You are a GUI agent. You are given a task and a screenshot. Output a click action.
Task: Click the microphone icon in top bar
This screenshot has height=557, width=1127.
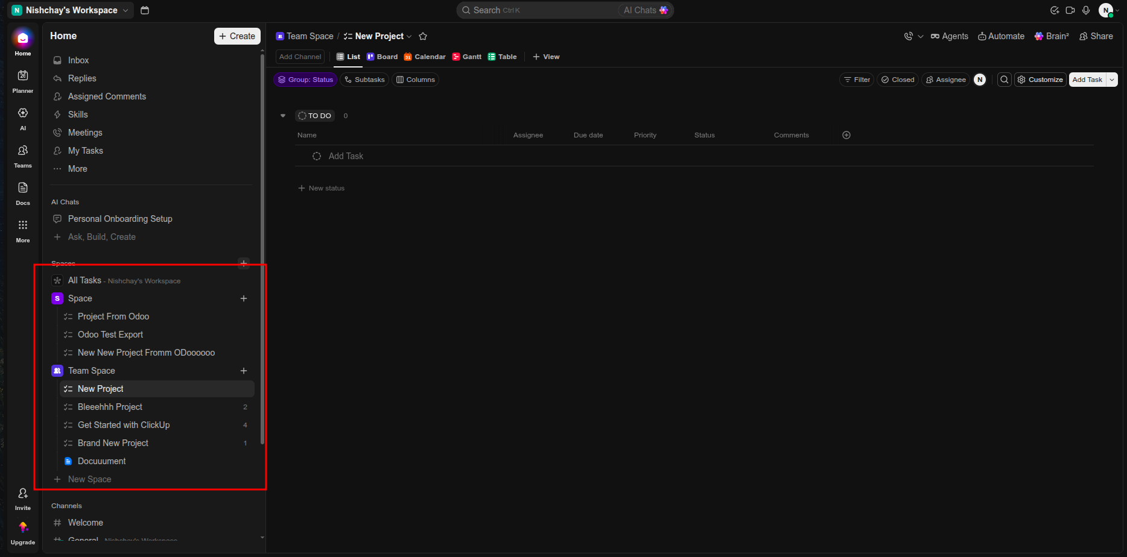click(x=1086, y=10)
